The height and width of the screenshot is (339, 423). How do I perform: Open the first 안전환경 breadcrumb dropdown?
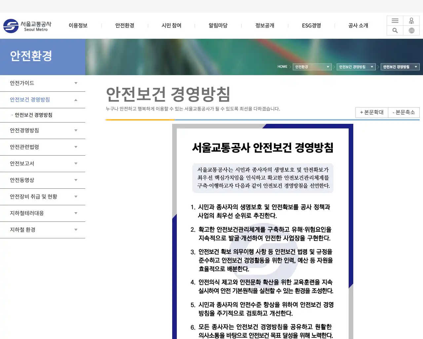coord(312,67)
